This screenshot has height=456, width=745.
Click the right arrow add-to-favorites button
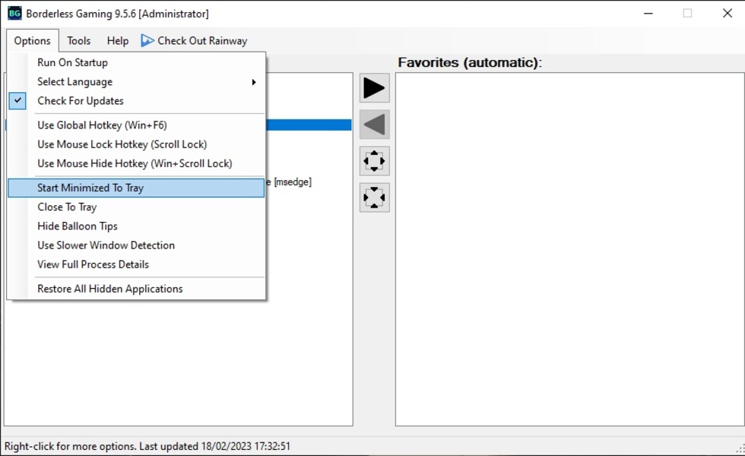[x=374, y=88]
